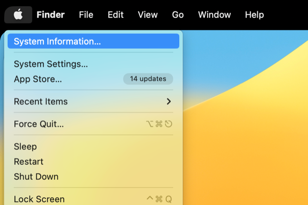Choose Shut Down from the menu
Image resolution: width=308 pixels, height=205 pixels.
[x=93, y=177]
